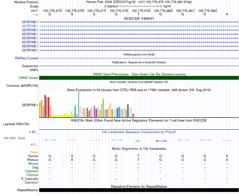
Task: Click the Sequences publications track label
Action: 30,66
